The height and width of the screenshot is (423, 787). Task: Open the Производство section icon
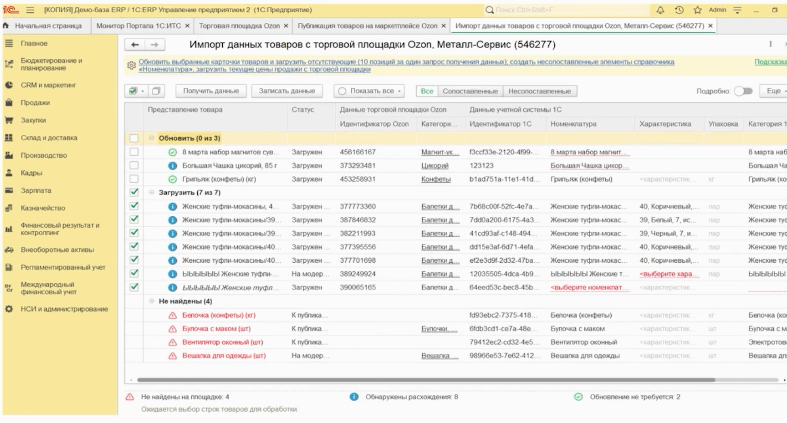(9, 155)
